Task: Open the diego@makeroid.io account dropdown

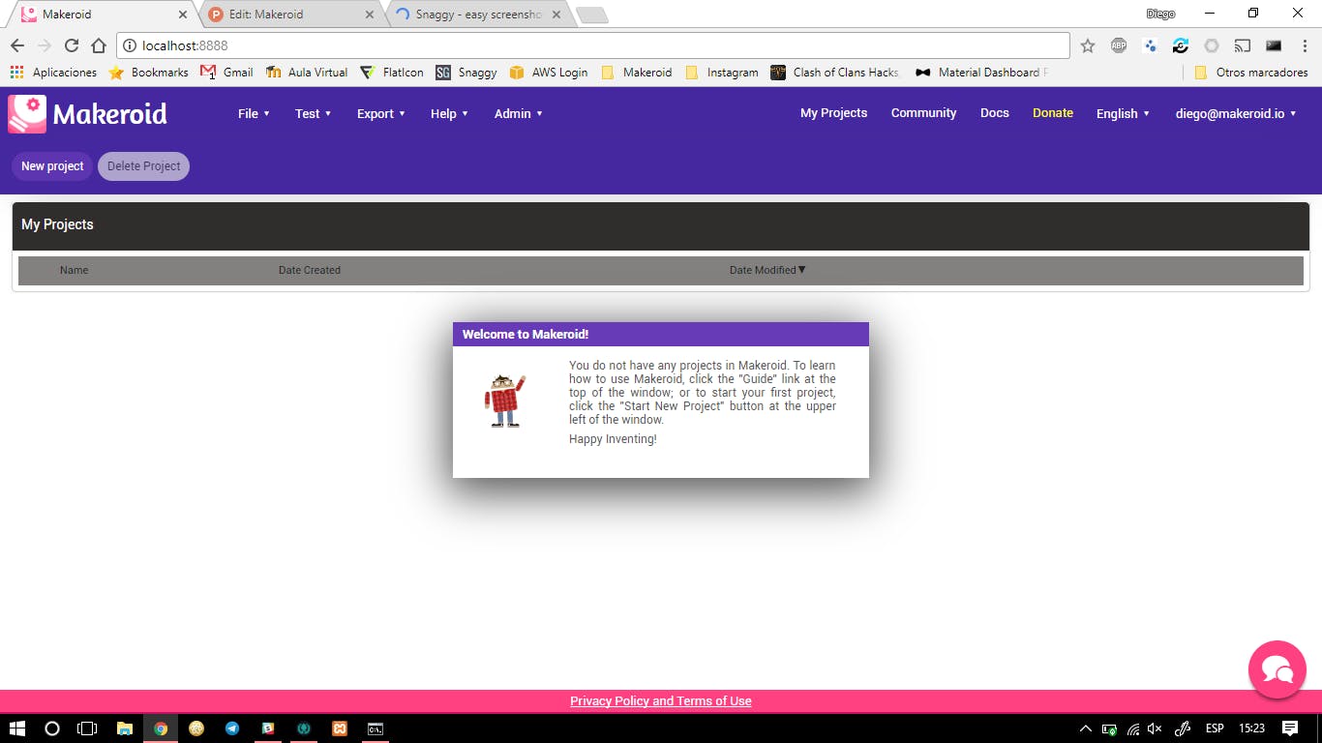Action: click(x=1236, y=113)
